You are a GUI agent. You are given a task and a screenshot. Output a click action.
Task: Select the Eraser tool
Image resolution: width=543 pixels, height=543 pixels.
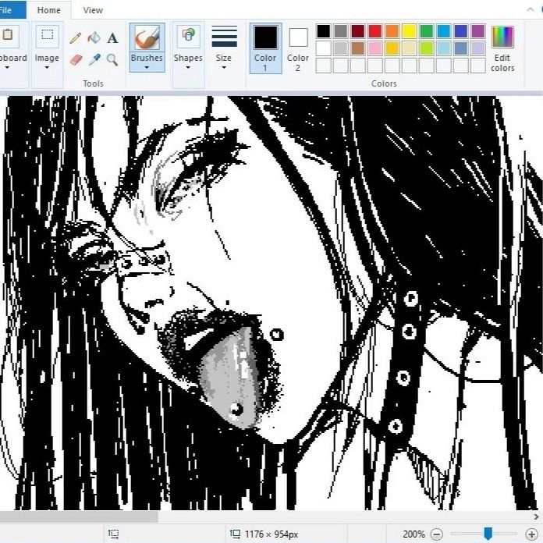[x=76, y=59]
